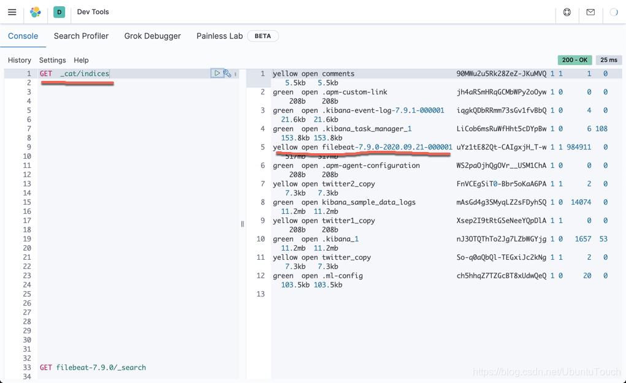Click the 'filebeat-7.9.0-2020.09.21-000001' index name

click(387, 147)
